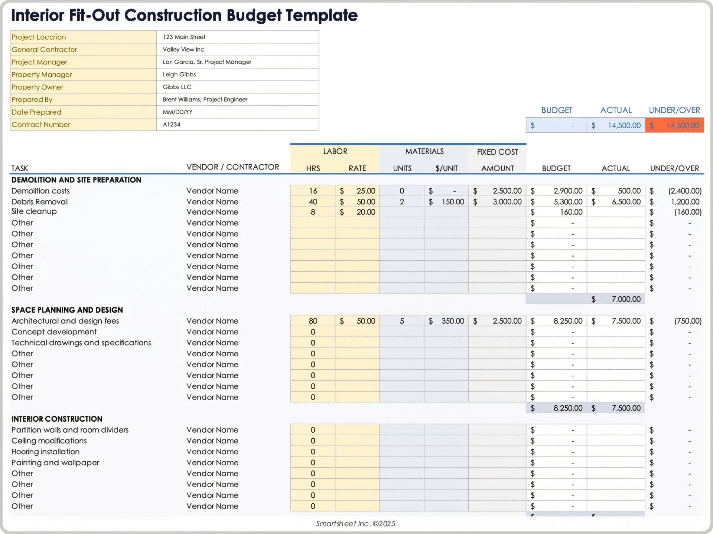Click the ACTUAL total of 14,500.00
713x534 pixels.
(616, 125)
